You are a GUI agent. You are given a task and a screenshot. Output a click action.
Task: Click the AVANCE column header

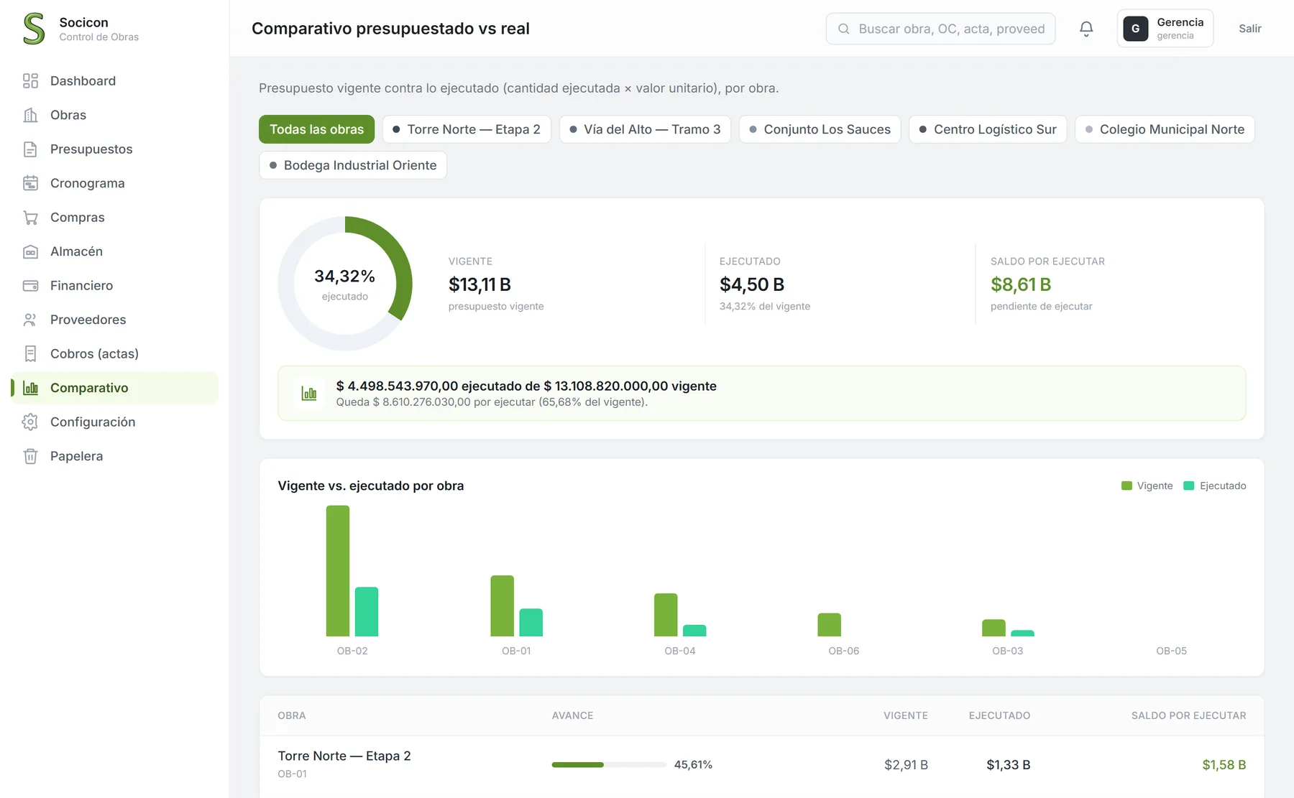pyautogui.click(x=572, y=716)
